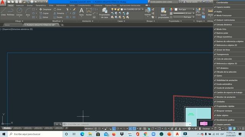Uncheck Grosor de línea option
Screen dimensions: 245x137
[229, 50]
